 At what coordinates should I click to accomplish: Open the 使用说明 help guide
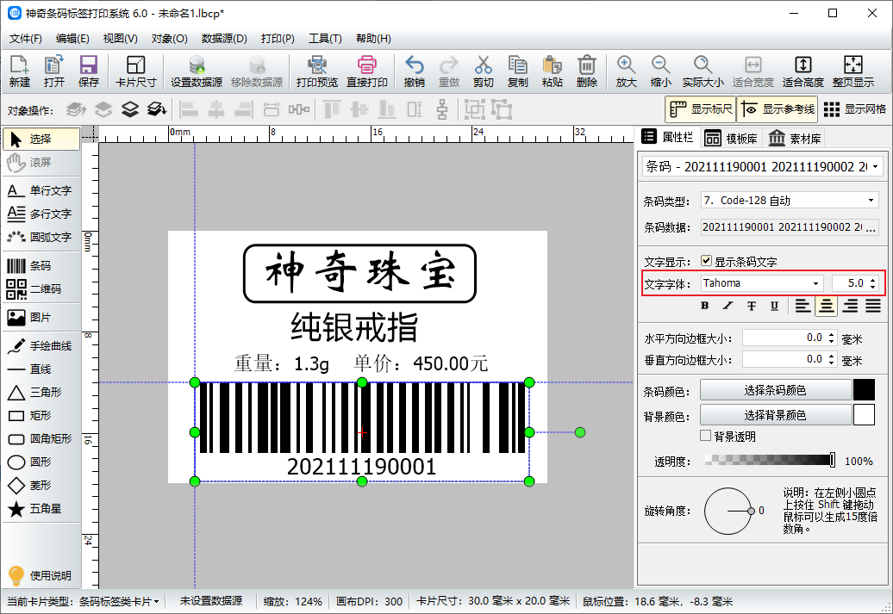40,575
